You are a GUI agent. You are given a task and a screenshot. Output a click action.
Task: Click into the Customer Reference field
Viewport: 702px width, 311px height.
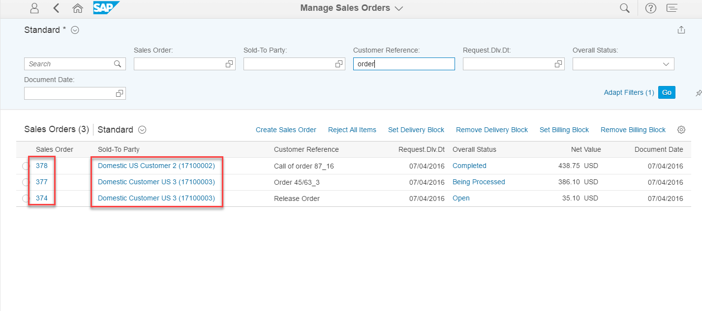tap(404, 64)
